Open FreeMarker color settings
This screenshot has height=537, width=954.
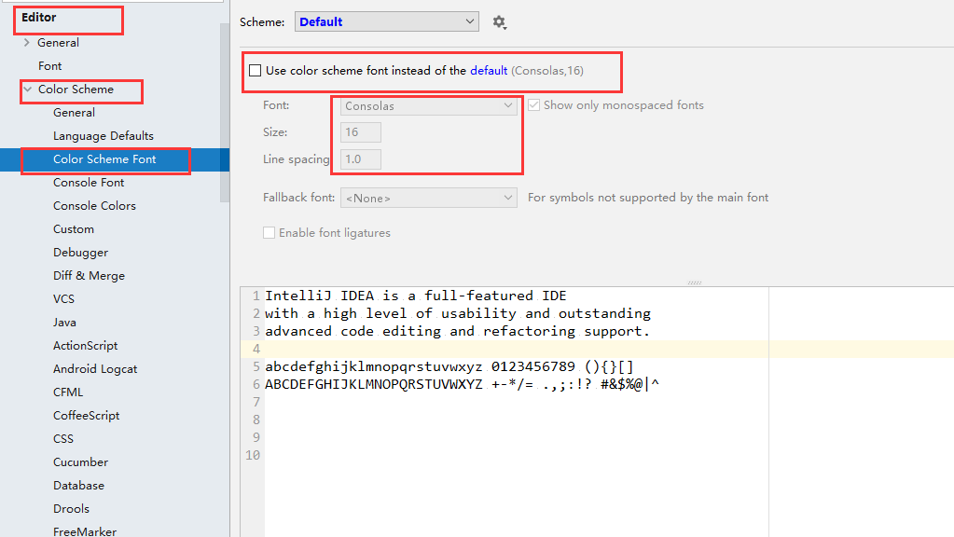pos(85,531)
